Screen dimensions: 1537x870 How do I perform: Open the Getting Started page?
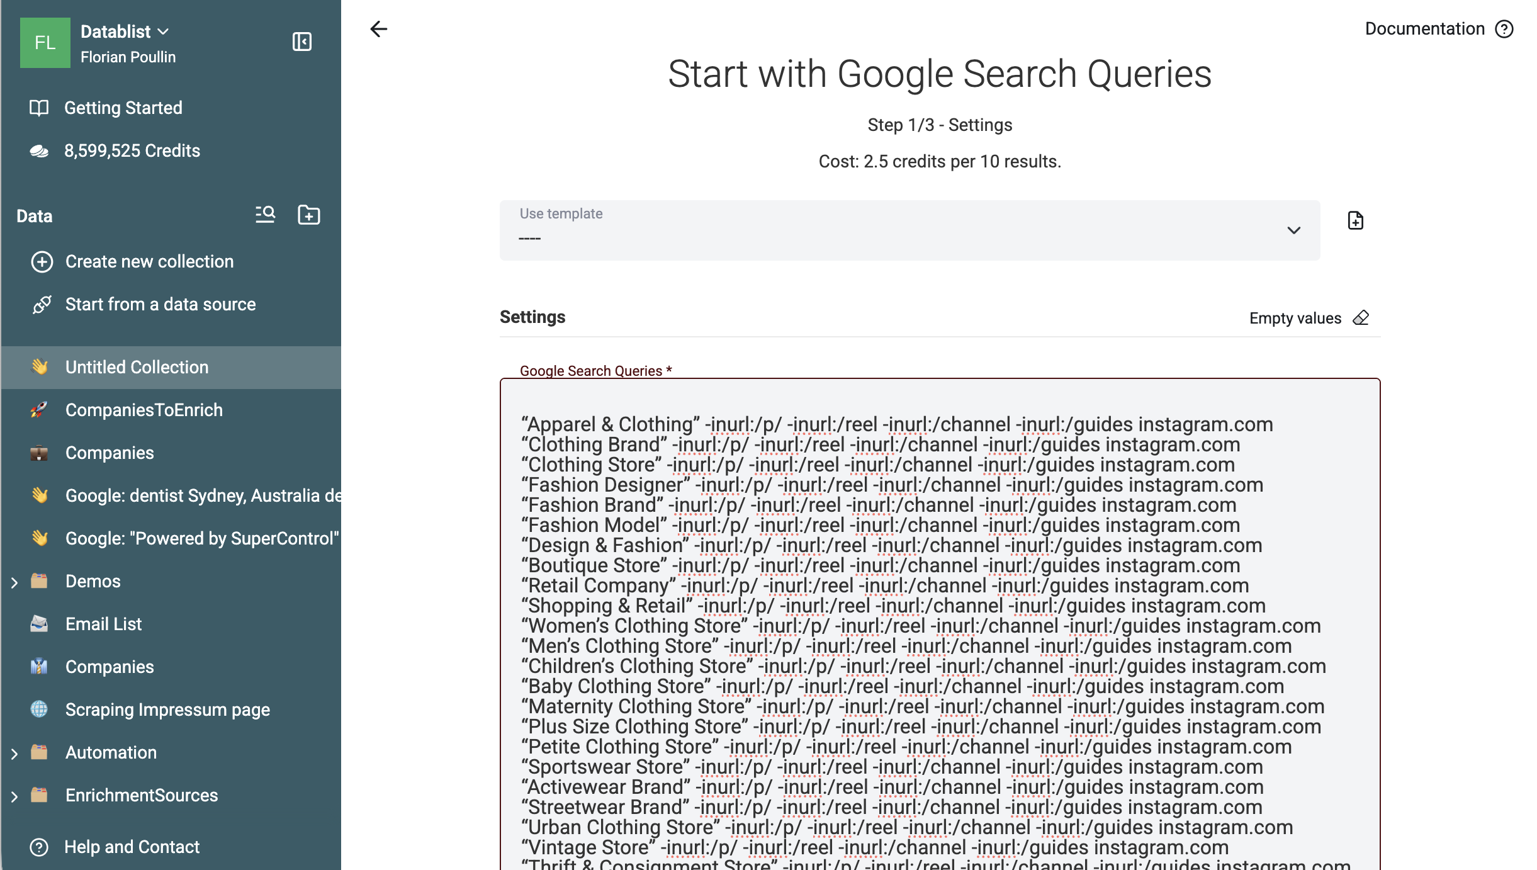[x=123, y=108]
